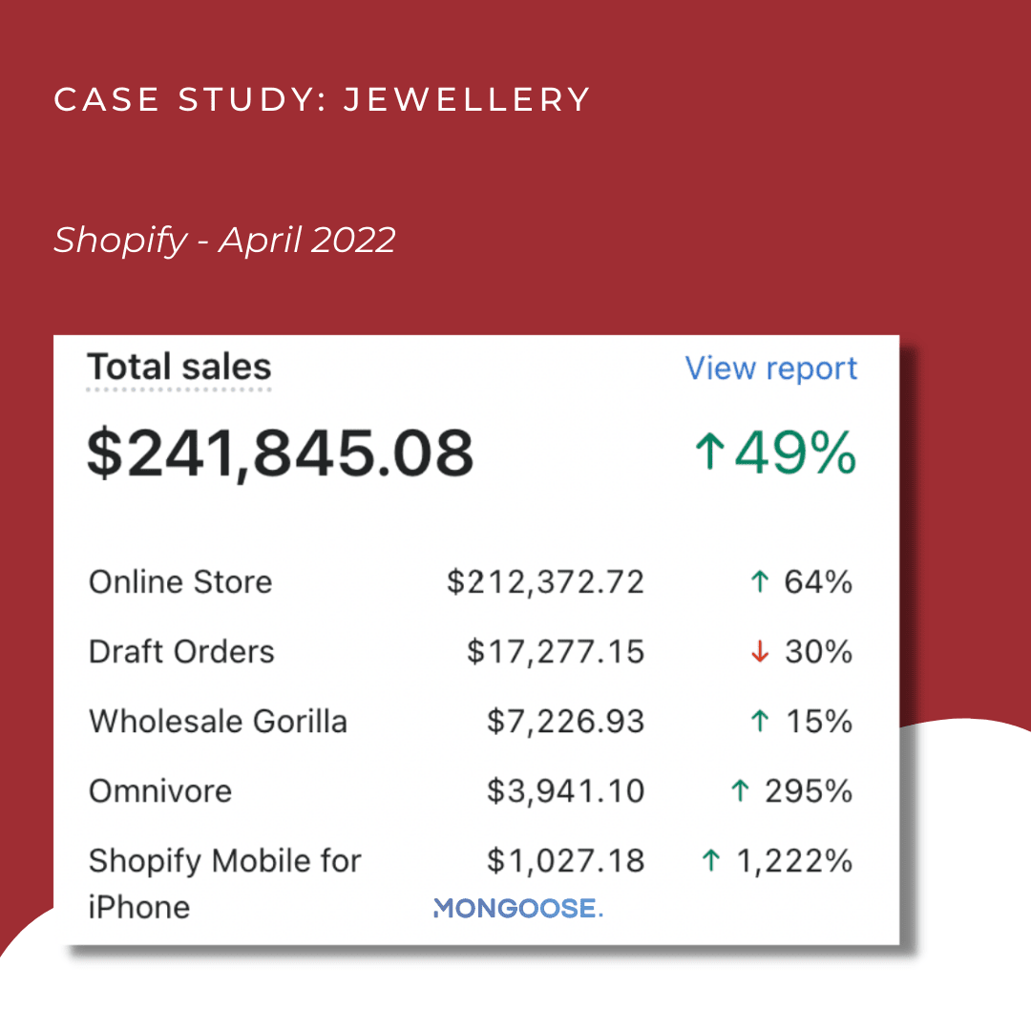The height and width of the screenshot is (1031, 1031).
Task: Click the red down arrow beside 30%
Action: [760, 652]
